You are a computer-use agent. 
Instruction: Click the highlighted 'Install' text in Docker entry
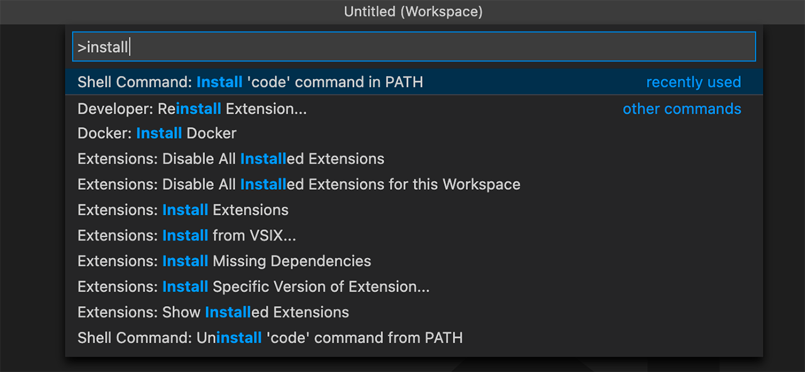tap(159, 133)
